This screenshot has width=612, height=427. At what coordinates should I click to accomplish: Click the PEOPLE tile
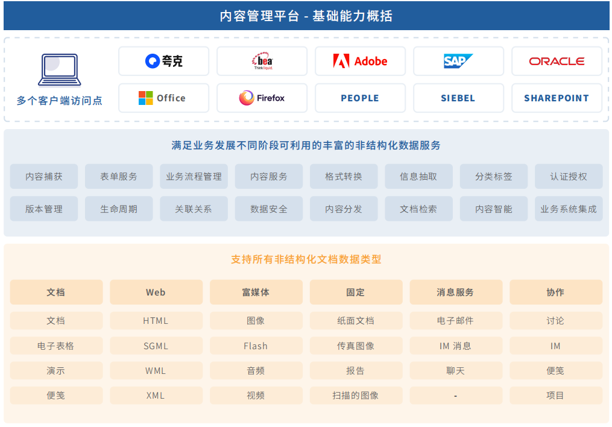[360, 98]
